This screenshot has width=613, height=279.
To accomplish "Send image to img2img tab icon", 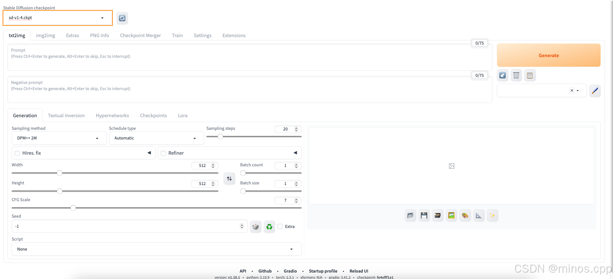I will pos(451,215).
